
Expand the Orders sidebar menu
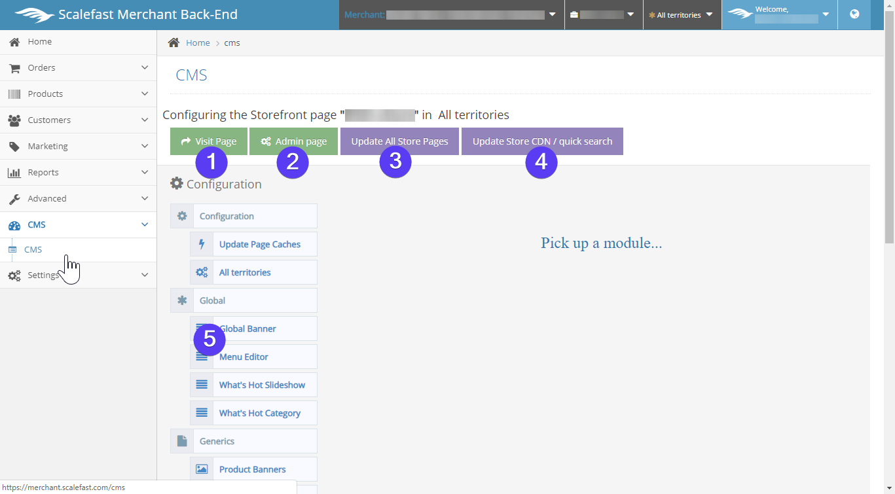coord(79,67)
